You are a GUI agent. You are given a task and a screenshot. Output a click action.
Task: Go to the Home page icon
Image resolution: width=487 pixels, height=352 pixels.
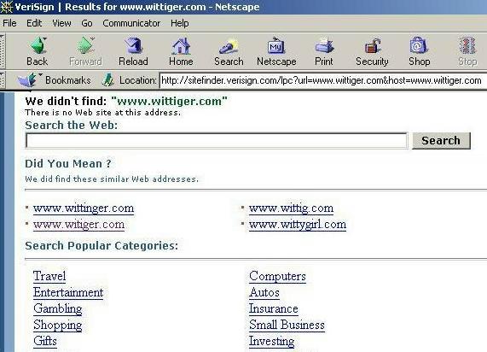(x=181, y=46)
